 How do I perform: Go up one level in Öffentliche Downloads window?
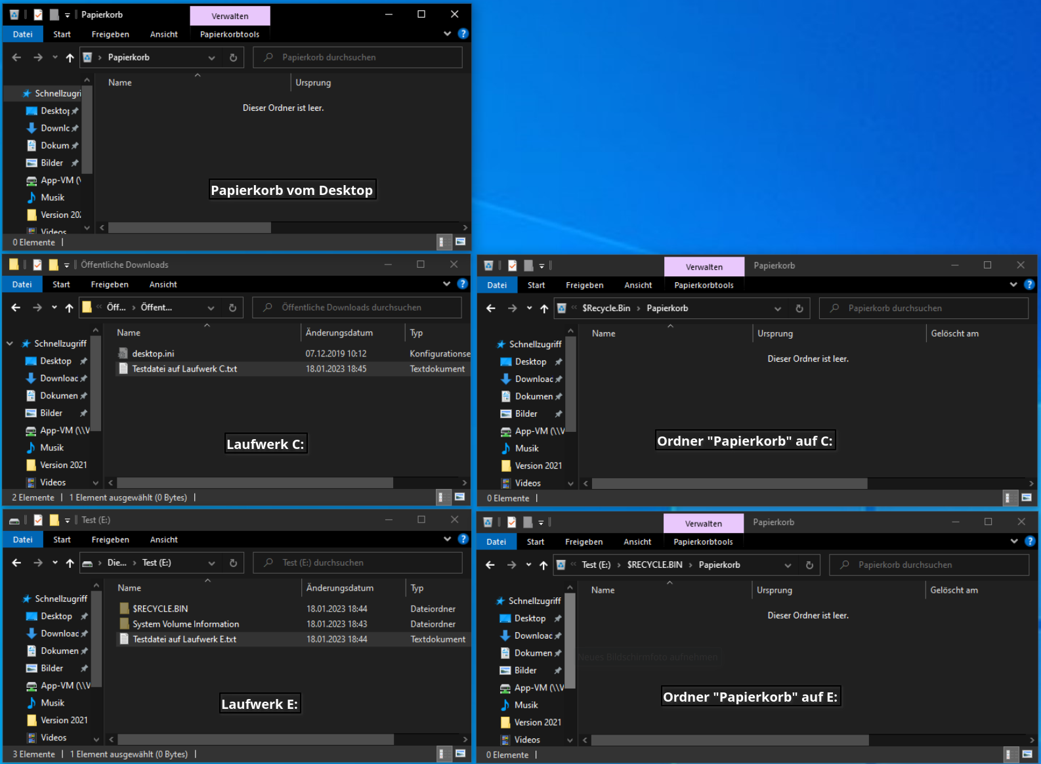[x=69, y=308]
